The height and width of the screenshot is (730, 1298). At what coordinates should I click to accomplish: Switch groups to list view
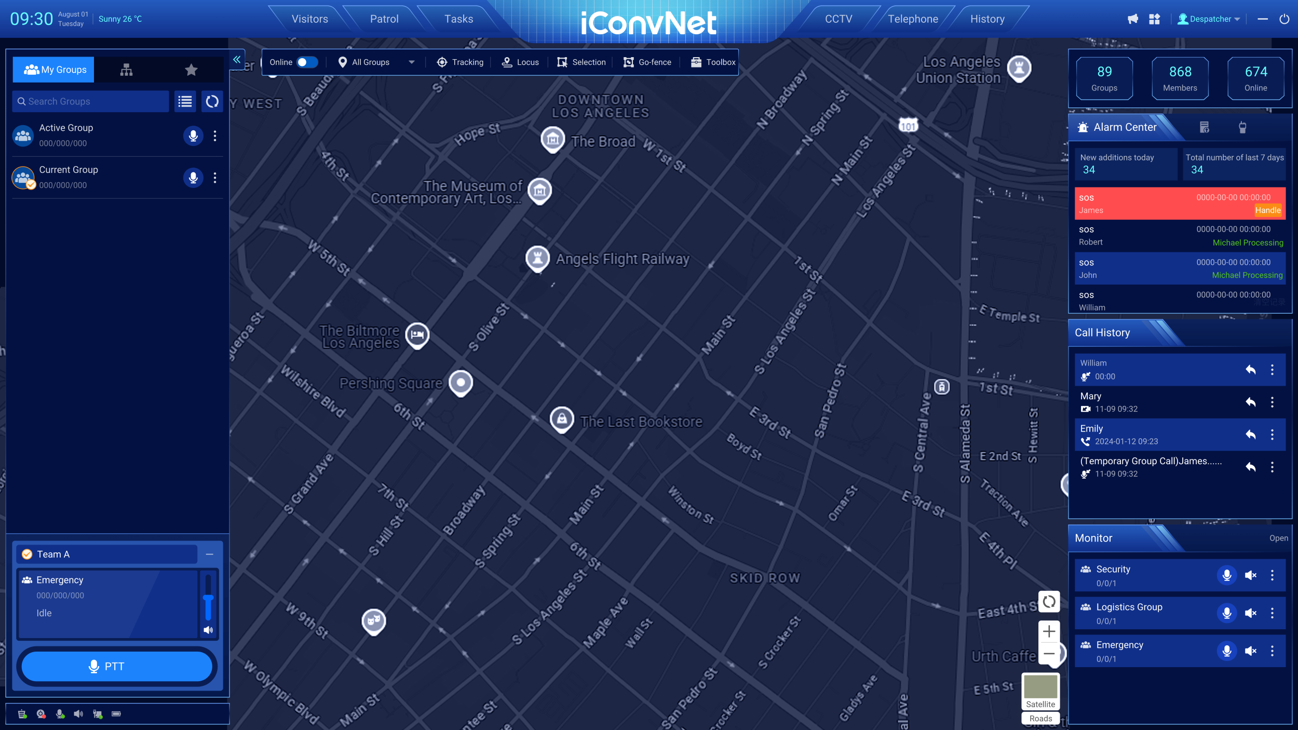[185, 101]
